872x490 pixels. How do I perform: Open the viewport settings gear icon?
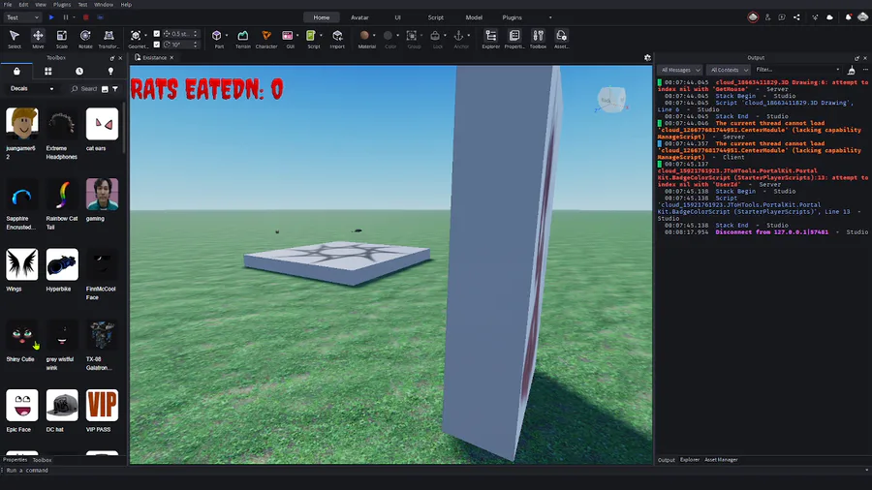647,57
